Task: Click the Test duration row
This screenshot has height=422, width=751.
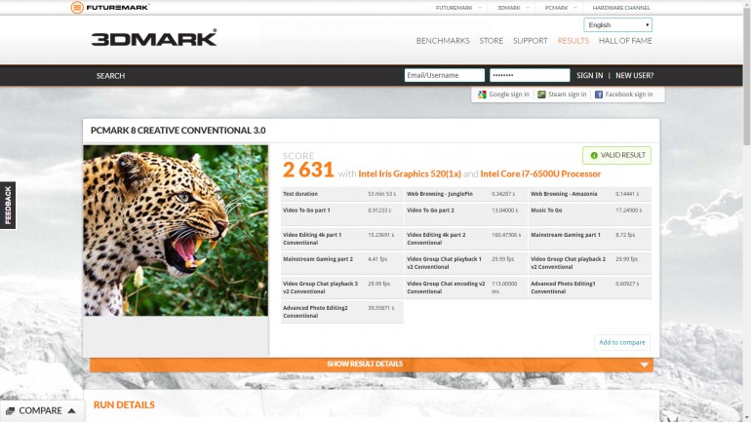Action: pyautogui.click(x=342, y=194)
